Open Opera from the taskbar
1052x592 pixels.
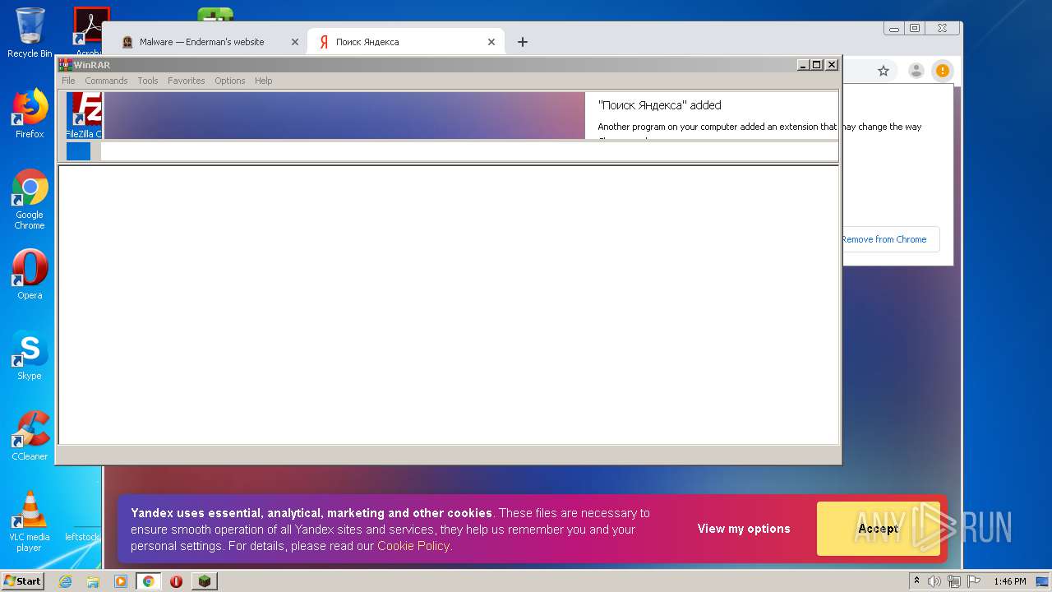tap(176, 581)
